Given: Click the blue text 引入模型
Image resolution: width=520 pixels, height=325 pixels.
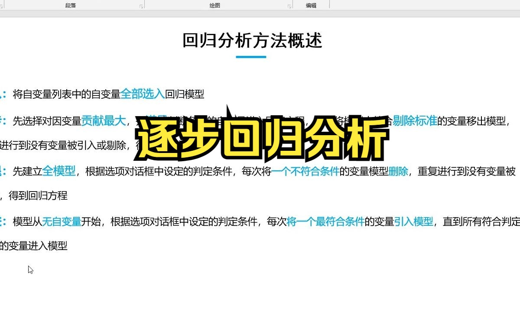Looking at the screenshot, I should 415,221.
